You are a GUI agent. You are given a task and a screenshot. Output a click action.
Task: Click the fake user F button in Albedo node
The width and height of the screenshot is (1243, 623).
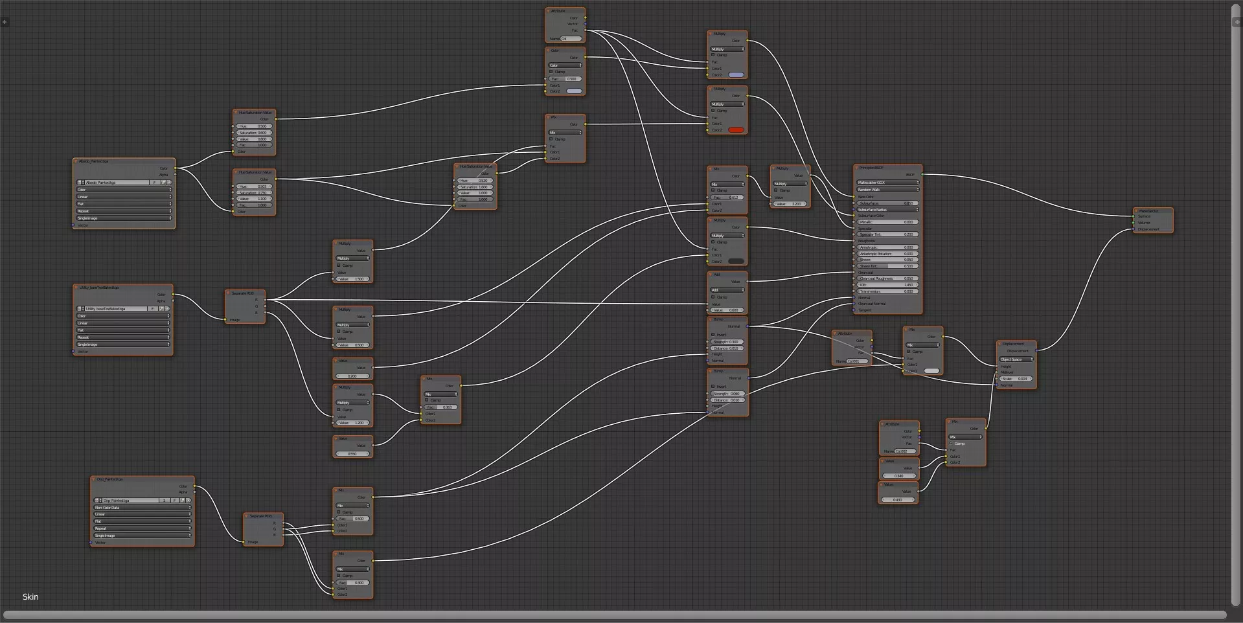coord(154,183)
